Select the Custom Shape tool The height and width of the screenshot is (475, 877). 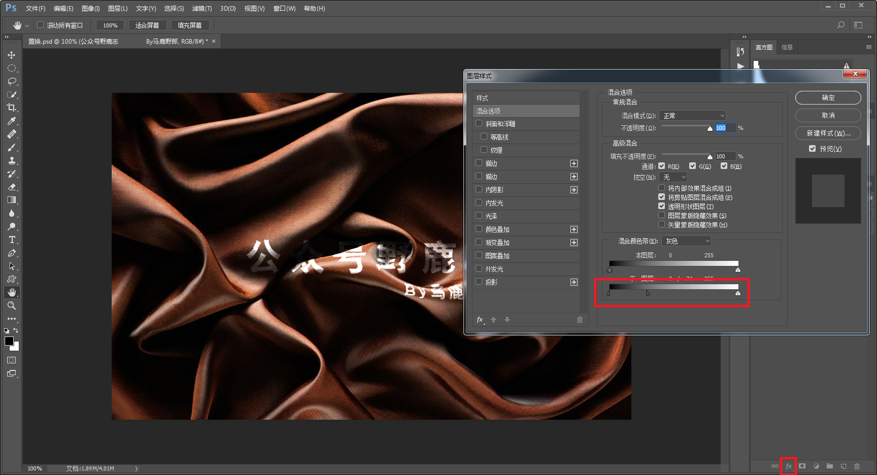[12, 279]
